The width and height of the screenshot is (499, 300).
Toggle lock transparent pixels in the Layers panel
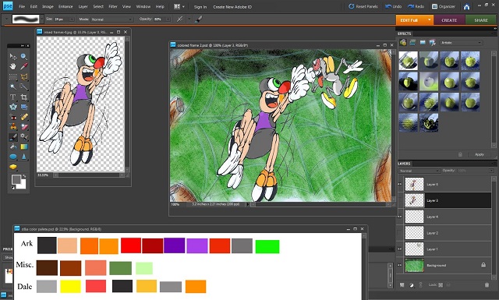click(x=441, y=285)
